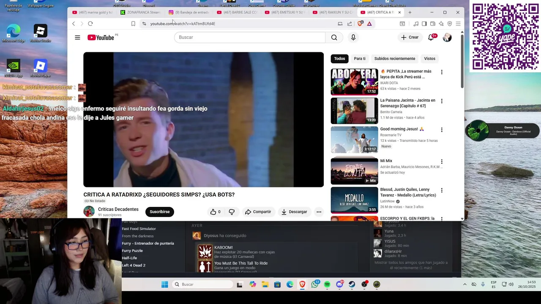
Task: Show hidden system tray icons
Action: tap(464, 285)
